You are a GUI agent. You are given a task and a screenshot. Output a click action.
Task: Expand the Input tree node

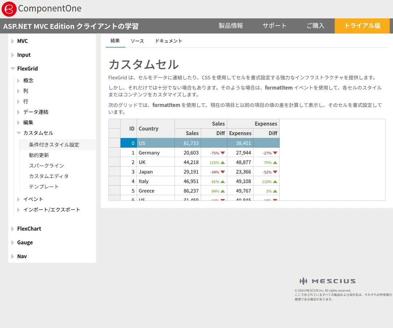pyautogui.click(x=12, y=55)
